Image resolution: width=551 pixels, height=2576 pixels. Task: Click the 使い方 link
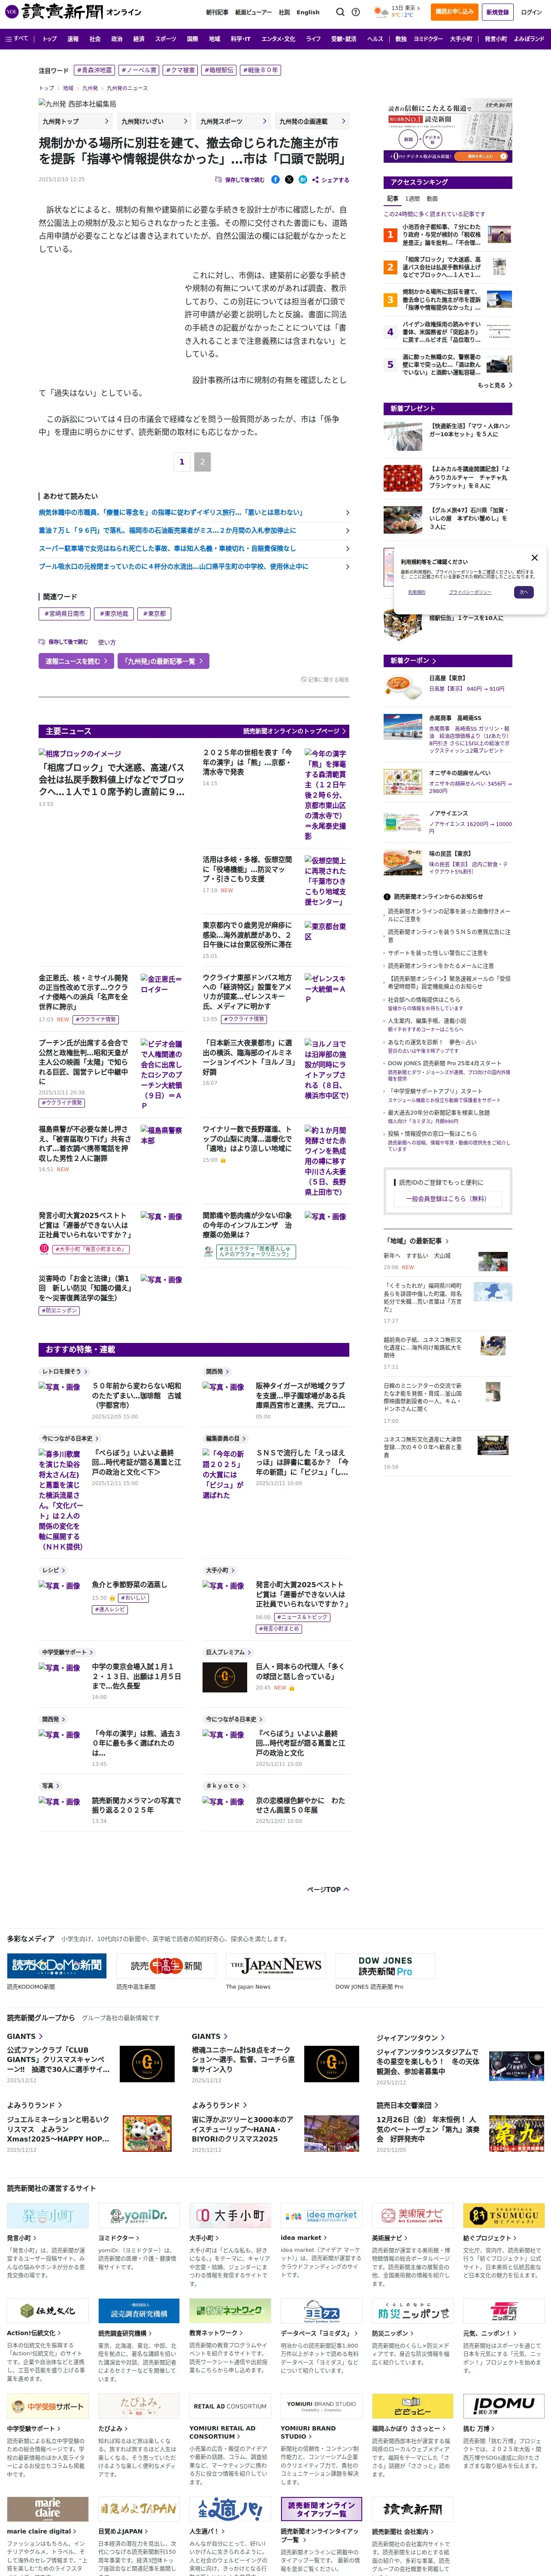(107, 642)
